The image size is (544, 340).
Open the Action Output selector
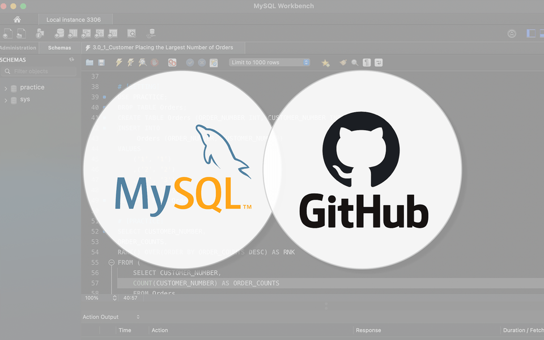(111, 317)
